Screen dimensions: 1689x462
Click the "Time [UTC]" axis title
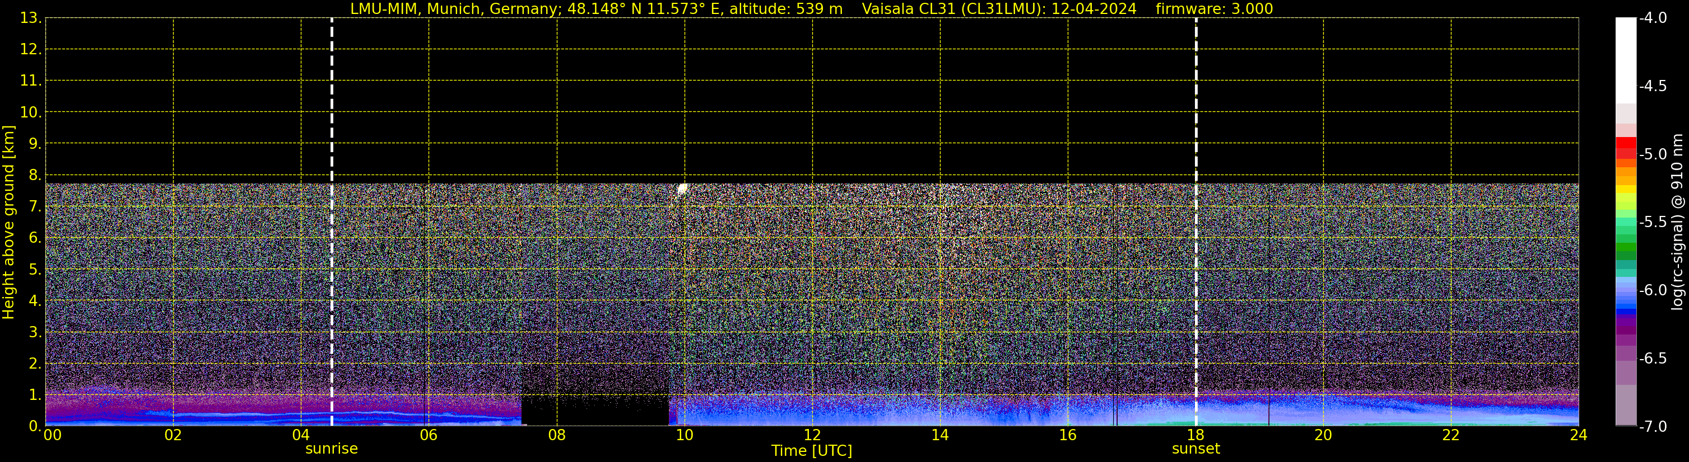(x=812, y=451)
